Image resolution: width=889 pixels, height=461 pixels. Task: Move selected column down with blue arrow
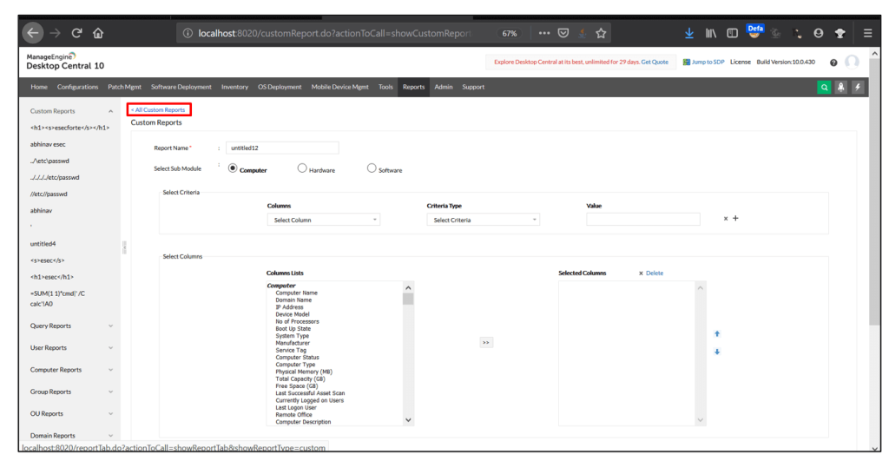pos(716,352)
